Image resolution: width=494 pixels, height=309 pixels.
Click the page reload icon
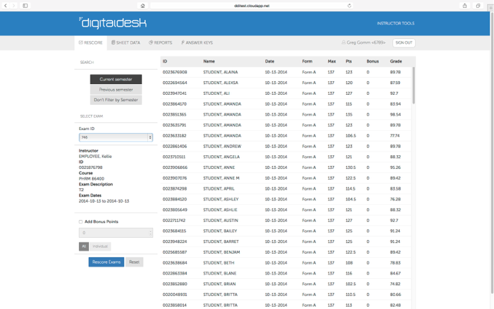[x=350, y=5]
